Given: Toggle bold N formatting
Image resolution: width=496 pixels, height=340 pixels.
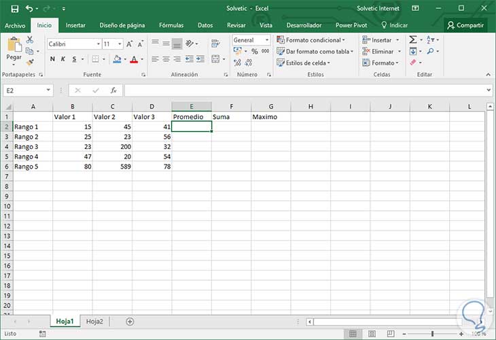Looking at the screenshot, I should pyautogui.click(x=52, y=59).
